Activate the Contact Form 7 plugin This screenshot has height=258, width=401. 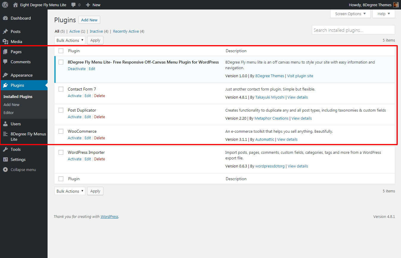(x=75, y=96)
